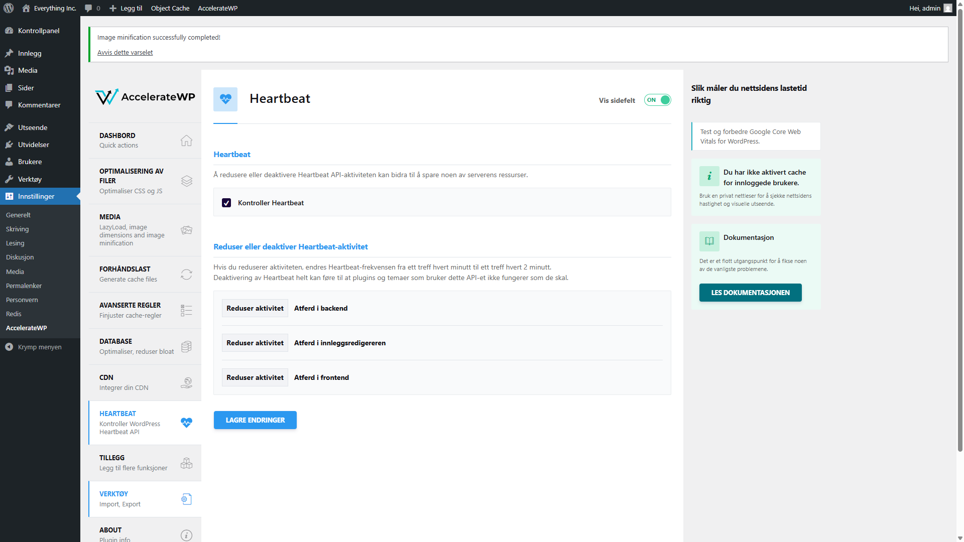
Task: Select the CDN Integrer din CDN tab
Action: (x=145, y=382)
